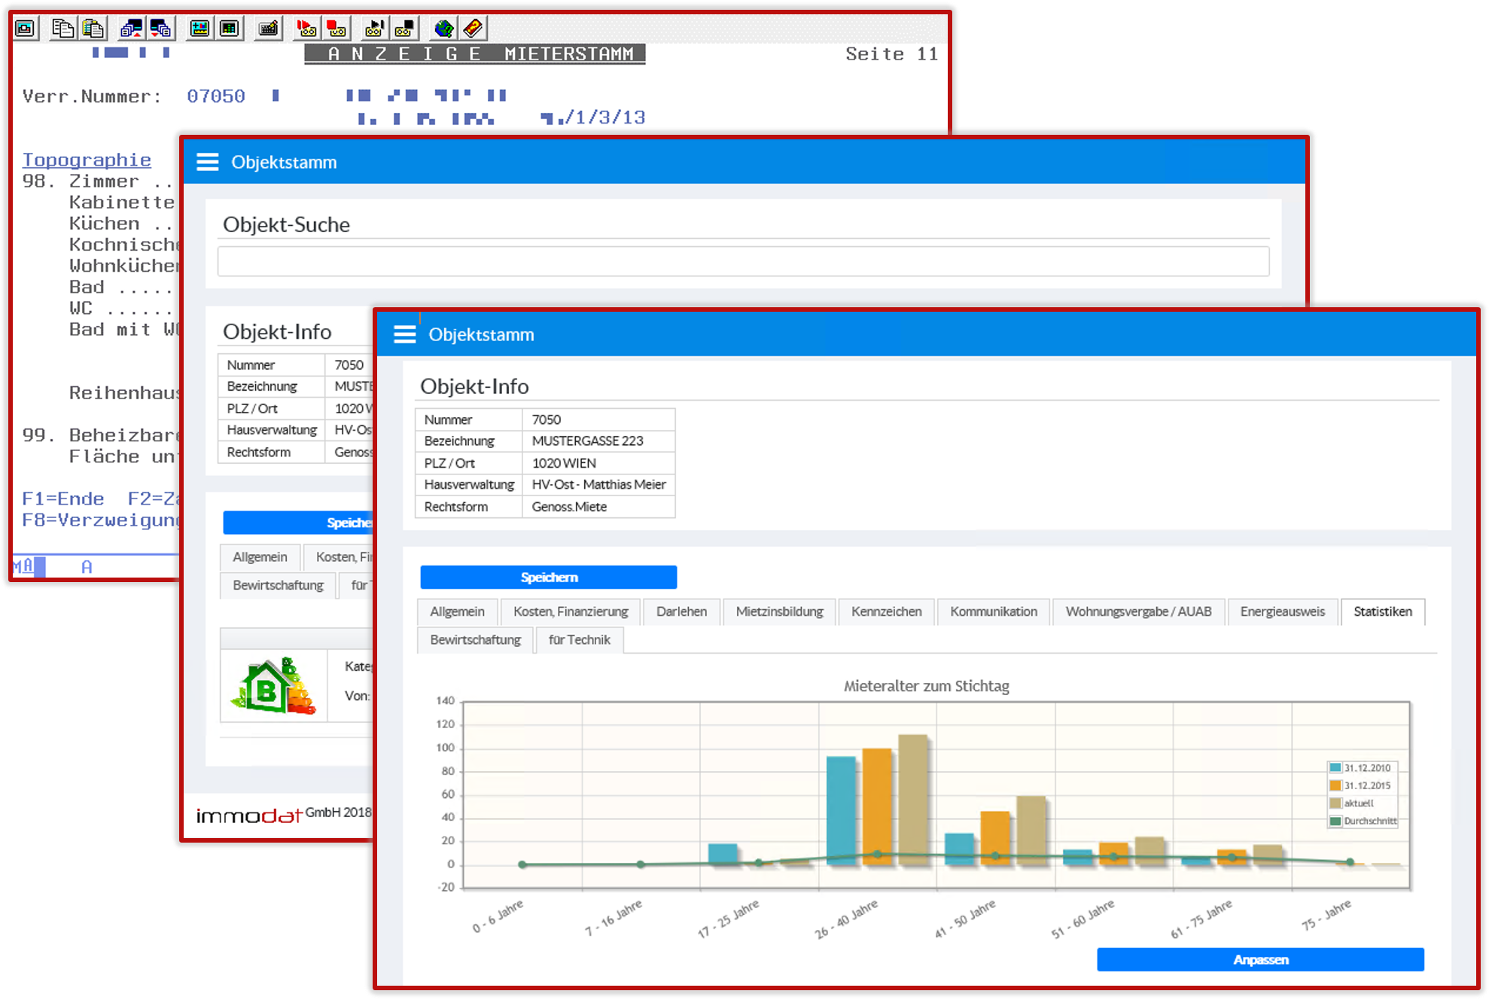The height and width of the screenshot is (1000, 1489).
Task: Click the receive file from host icon
Action: coord(161,29)
